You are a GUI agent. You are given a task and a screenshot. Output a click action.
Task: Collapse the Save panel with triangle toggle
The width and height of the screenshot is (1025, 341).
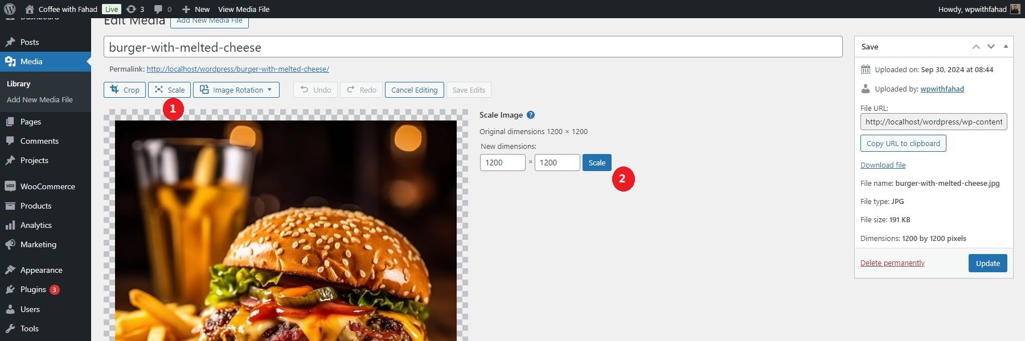point(1006,47)
